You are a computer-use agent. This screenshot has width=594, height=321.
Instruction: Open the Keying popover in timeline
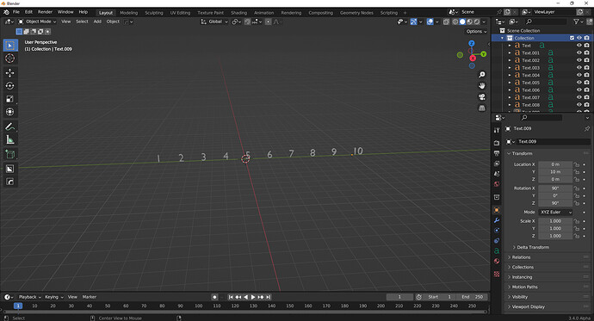53,297
